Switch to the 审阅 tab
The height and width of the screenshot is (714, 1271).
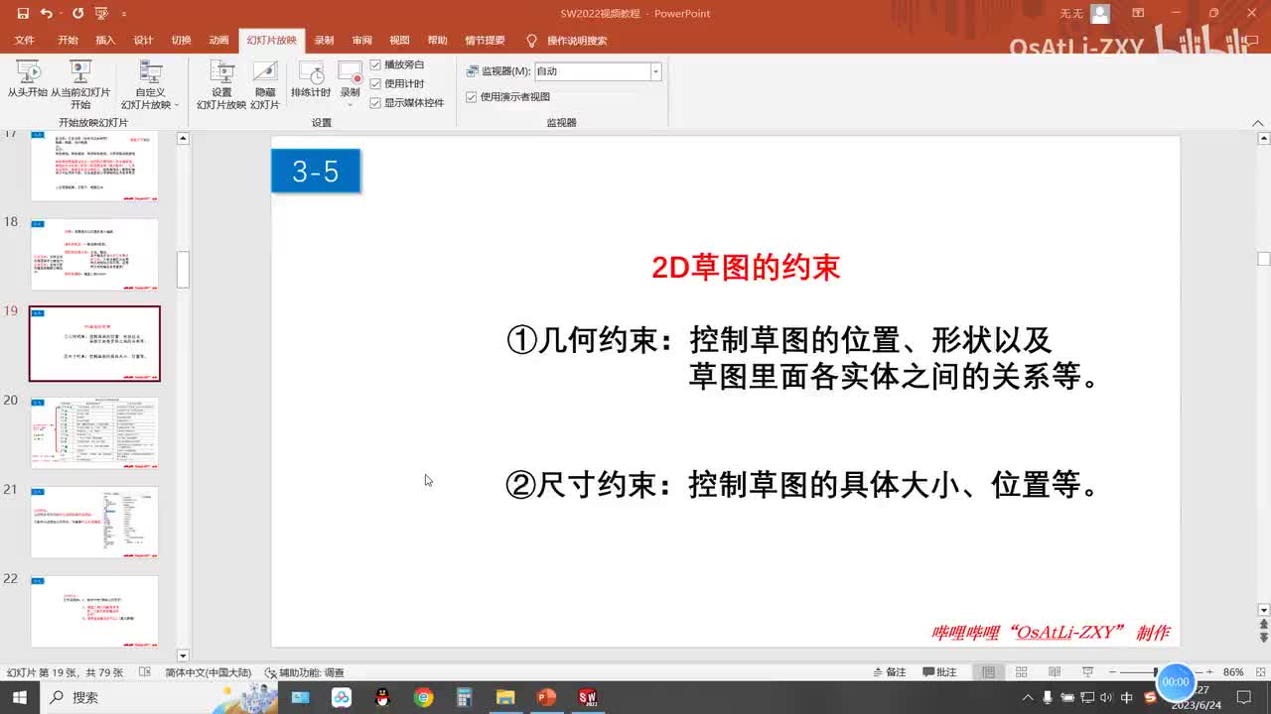click(361, 41)
